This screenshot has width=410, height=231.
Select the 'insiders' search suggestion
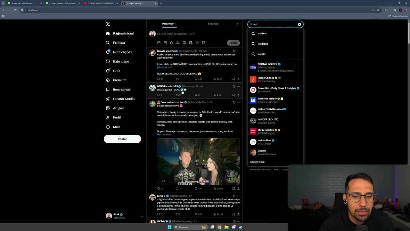point(275,33)
